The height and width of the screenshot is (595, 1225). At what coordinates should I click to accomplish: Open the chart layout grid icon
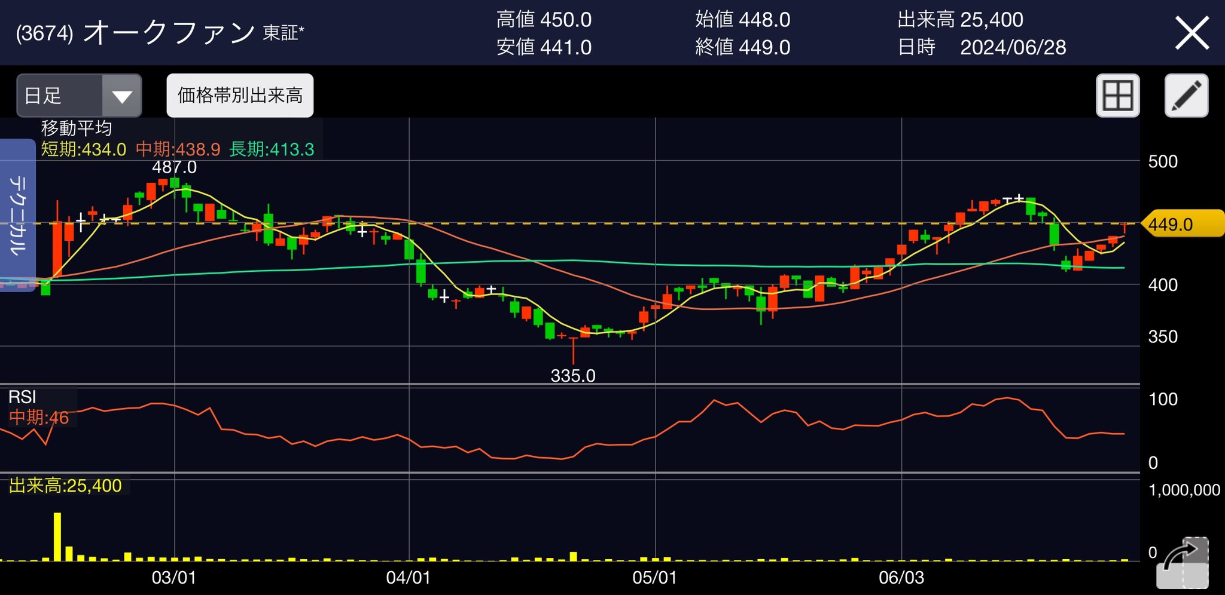pyautogui.click(x=1117, y=96)
